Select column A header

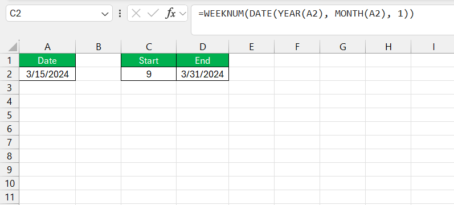[47, 47]
